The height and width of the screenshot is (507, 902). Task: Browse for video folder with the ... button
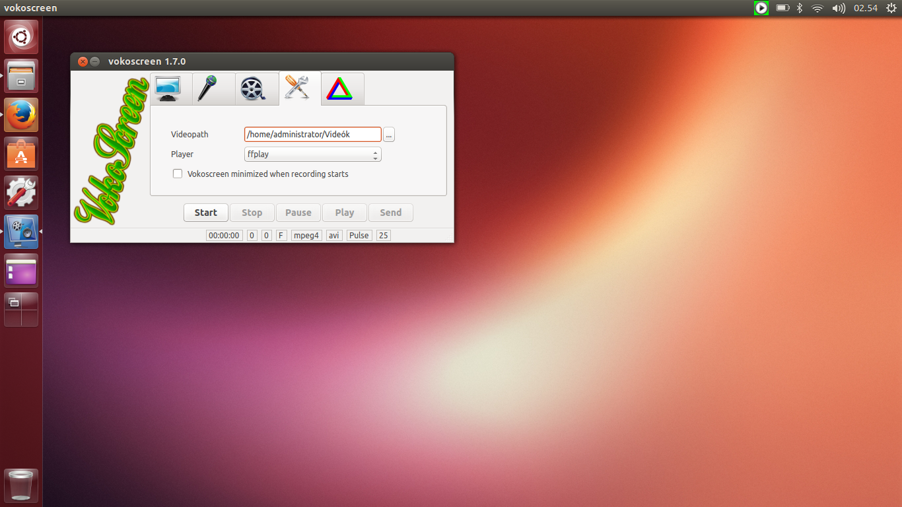pyautogui.click(x=389, y=134)
